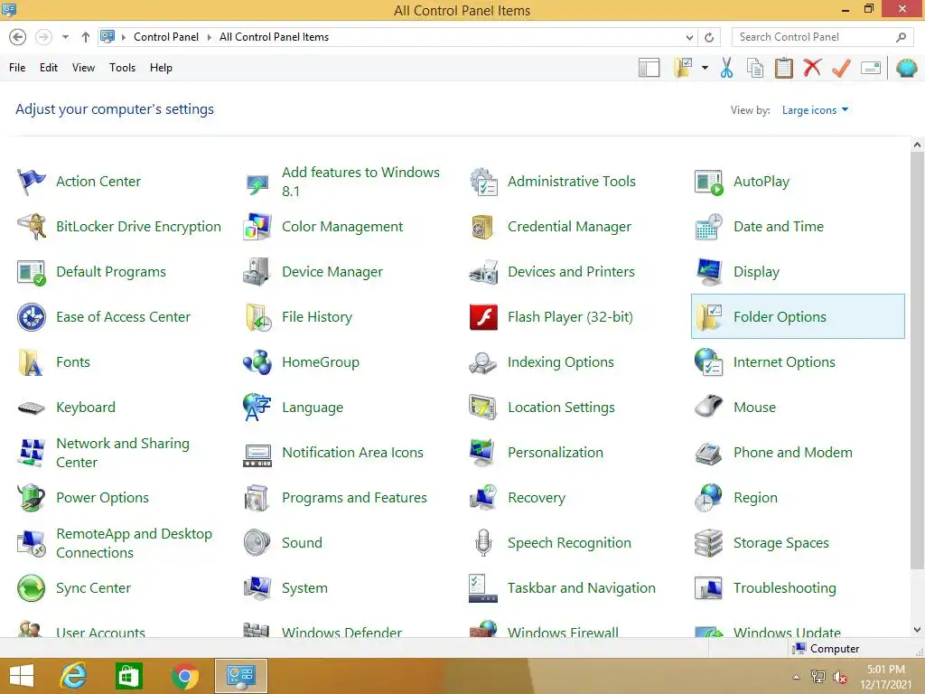Open the Speech Recognition microphone icon
This screenshot has width=925, height=694.
pos(483,543)
